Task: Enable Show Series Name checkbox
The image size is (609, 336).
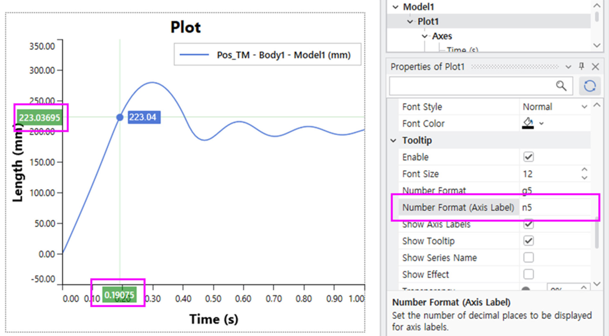Action: tap(528, 258)
